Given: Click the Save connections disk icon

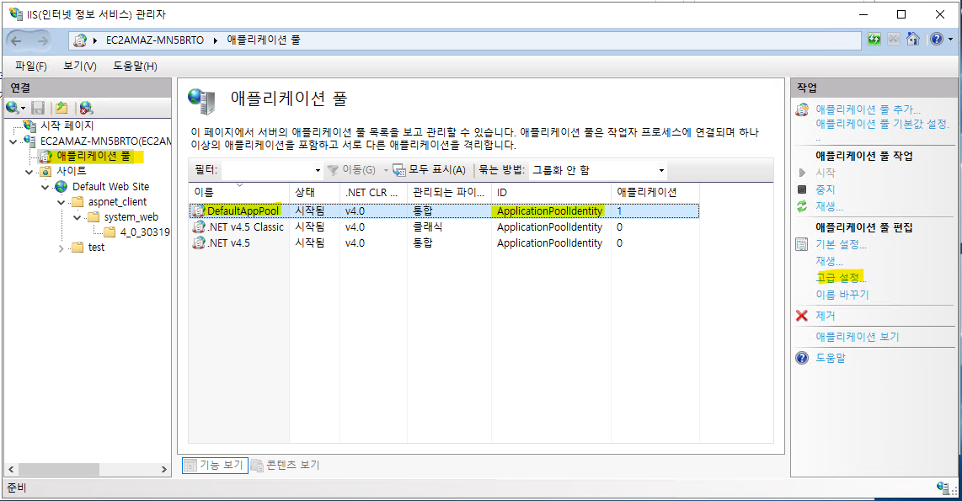Looking at the screenshot, I should tap(38, 108).
